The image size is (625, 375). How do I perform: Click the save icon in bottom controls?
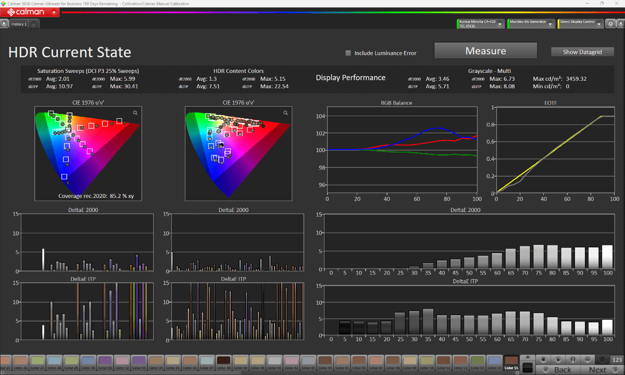click(x=572, y=359)
